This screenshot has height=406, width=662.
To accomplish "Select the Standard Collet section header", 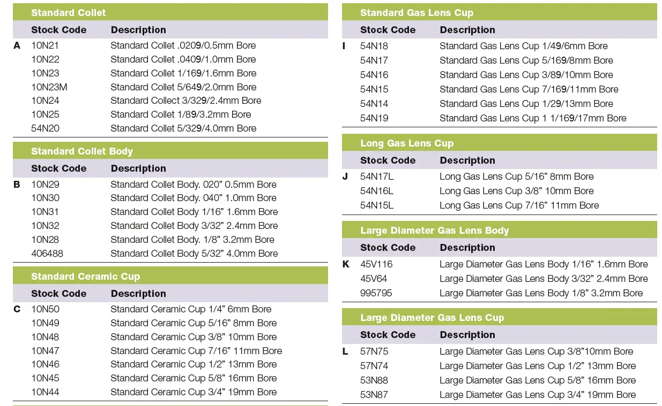I will pyautogui.click(x=68, y=12).
